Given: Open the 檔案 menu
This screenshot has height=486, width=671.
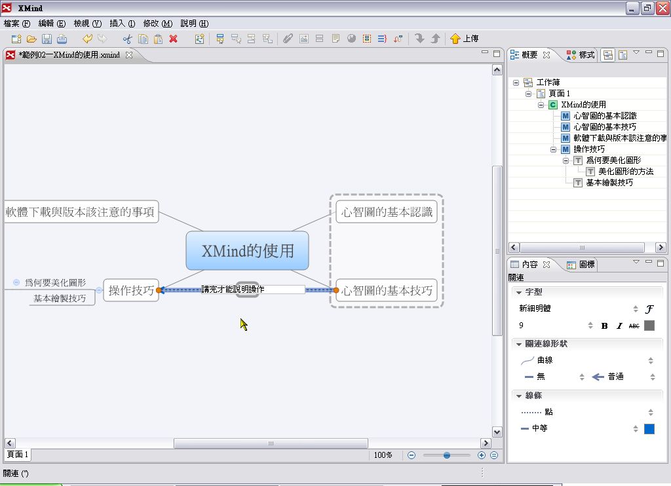Looking at the screenshot, I should click(17, 24).
